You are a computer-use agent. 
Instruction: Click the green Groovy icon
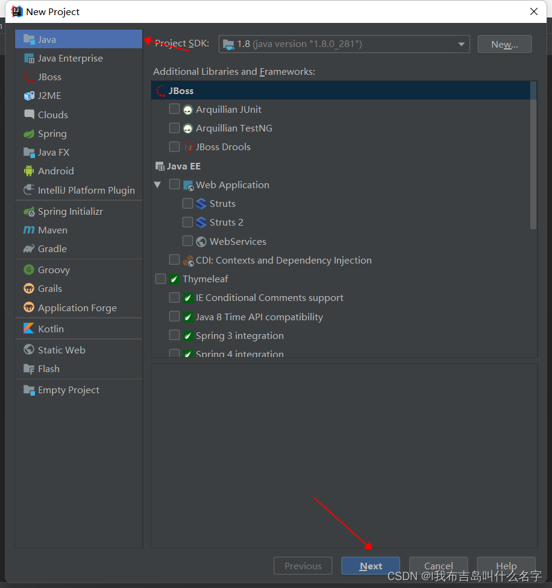tap(29, 270)
